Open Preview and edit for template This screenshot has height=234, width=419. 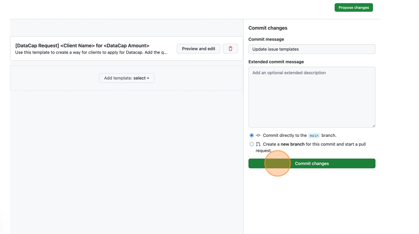click(x=198, y=49)
